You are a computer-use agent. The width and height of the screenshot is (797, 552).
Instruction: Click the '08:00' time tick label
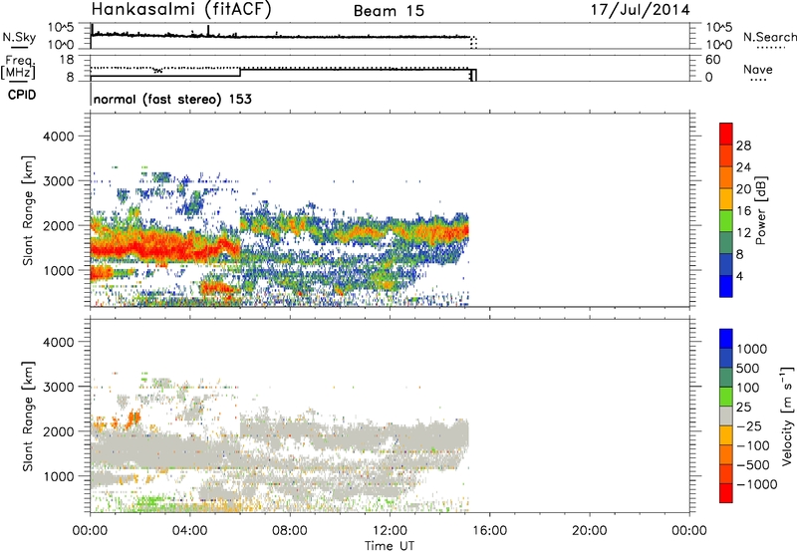(x=289, y=531)
